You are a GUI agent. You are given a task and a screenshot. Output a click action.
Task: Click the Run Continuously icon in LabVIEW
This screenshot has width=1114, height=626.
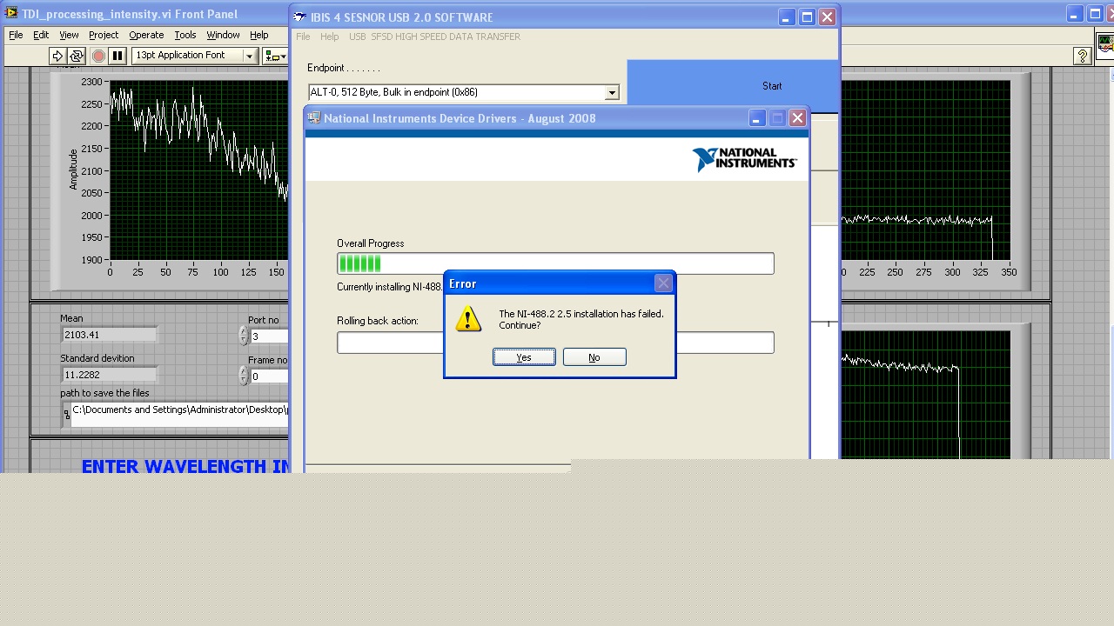[77, 56]
